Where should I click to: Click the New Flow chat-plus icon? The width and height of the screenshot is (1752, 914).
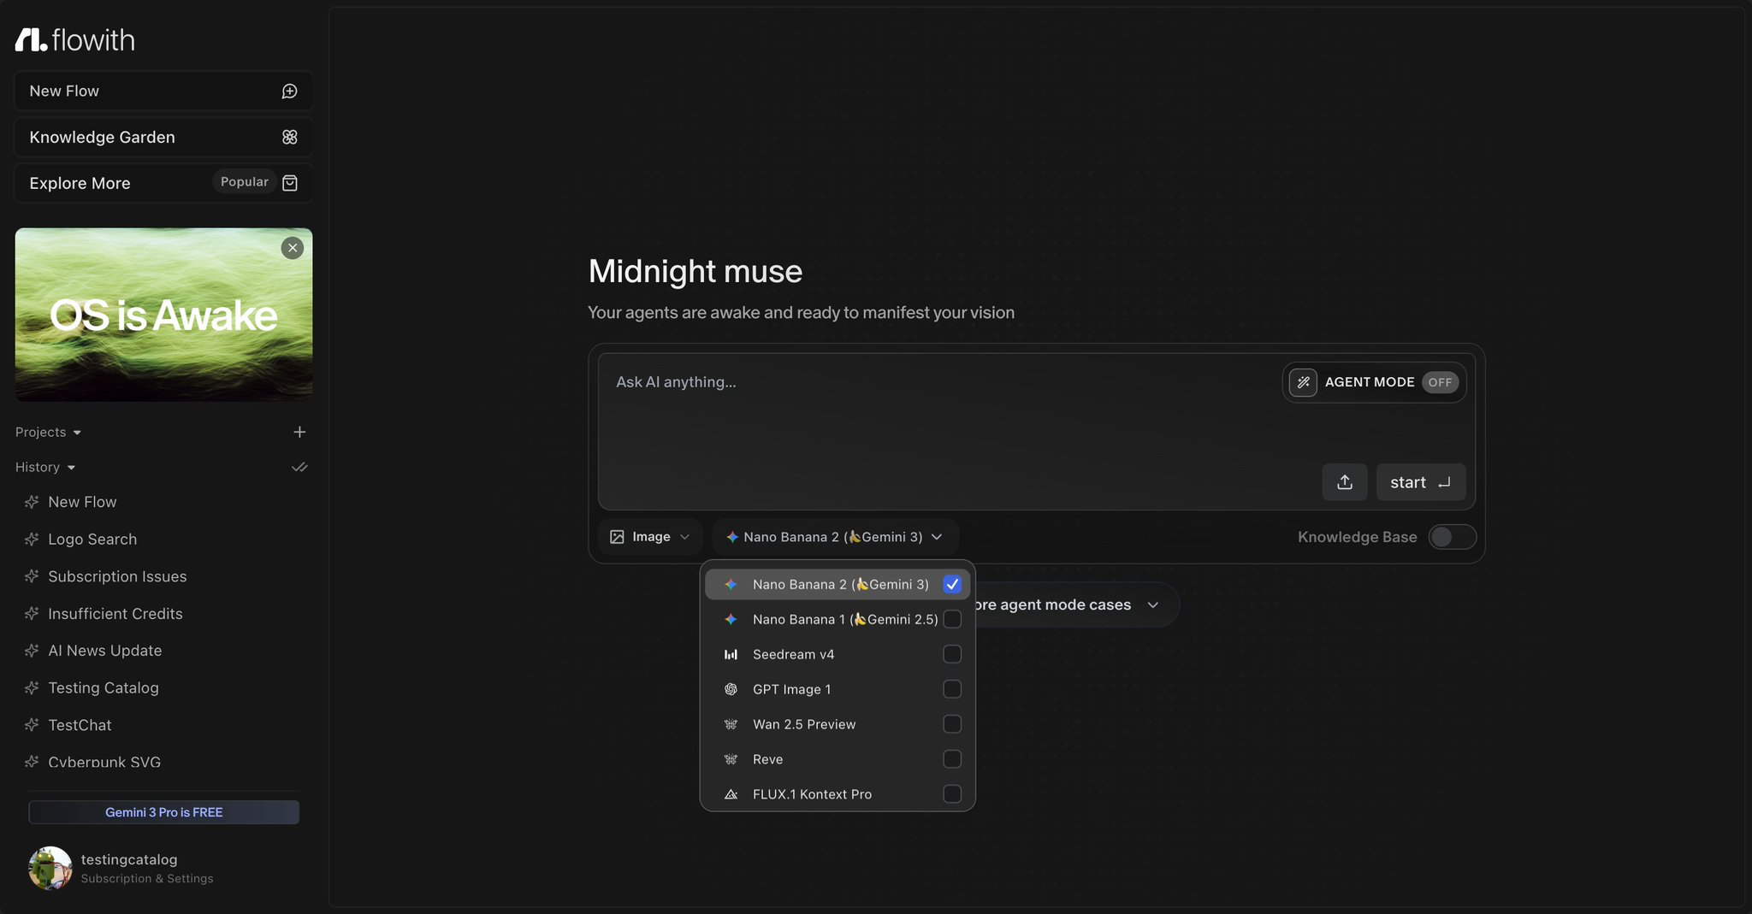pos(290,91)
